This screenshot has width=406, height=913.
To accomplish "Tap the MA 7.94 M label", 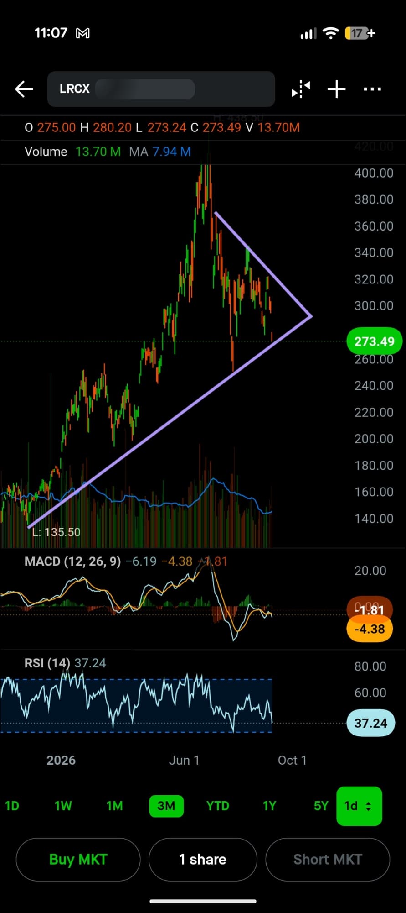I will pyautogui.click(x=160, y=152).
